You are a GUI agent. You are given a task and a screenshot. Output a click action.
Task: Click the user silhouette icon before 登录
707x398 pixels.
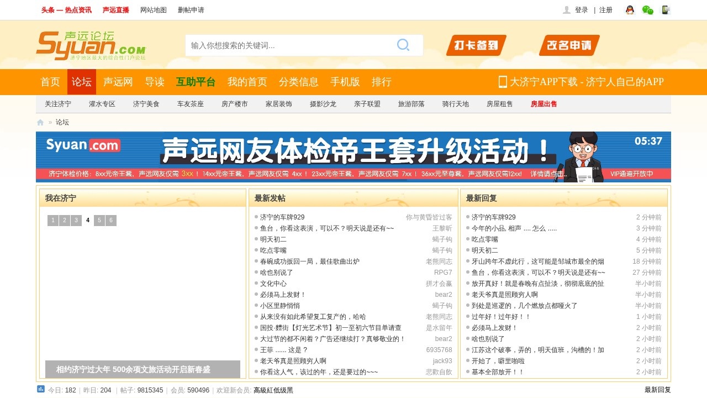(566, 9)
